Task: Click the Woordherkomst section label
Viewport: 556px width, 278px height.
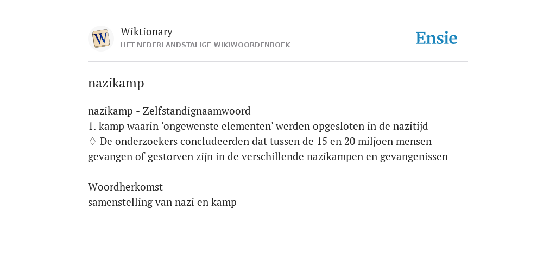Action: [x=125, y=187]
